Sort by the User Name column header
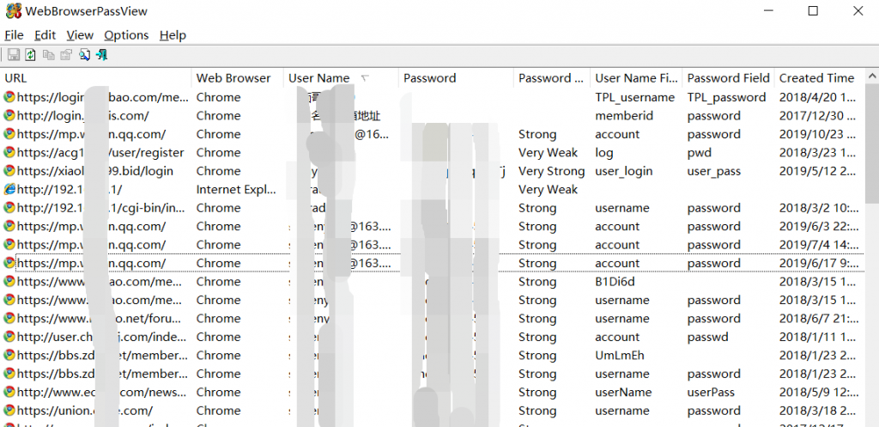The width and height of the screenshot is (879, 427). [x=342, y=78]
